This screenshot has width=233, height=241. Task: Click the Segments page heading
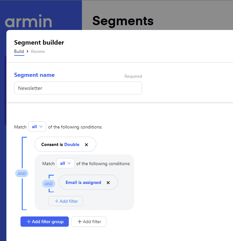coord(123,21)
